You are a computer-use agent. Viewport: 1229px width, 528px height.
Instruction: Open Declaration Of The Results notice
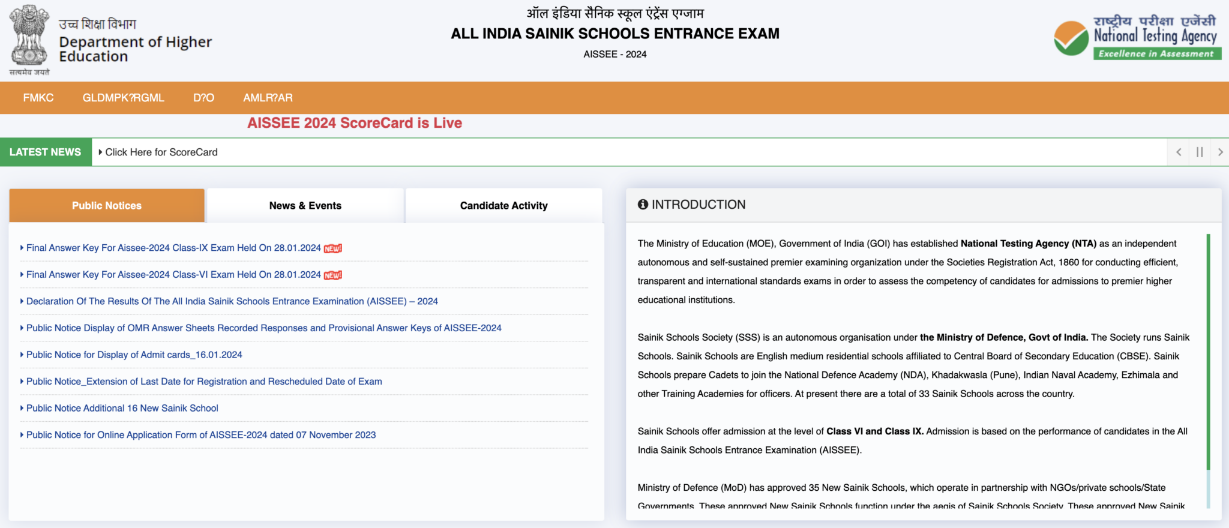232,301
